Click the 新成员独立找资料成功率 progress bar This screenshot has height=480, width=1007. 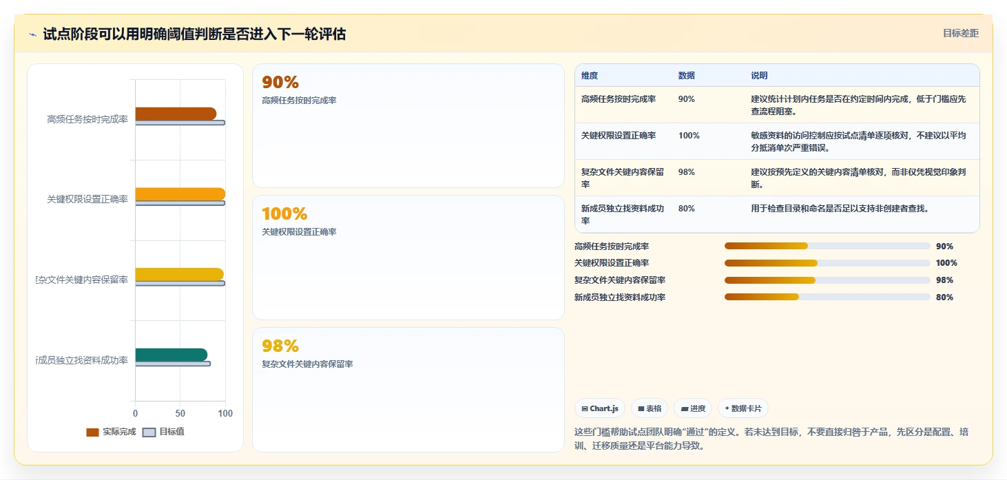[x=827, y=298]
